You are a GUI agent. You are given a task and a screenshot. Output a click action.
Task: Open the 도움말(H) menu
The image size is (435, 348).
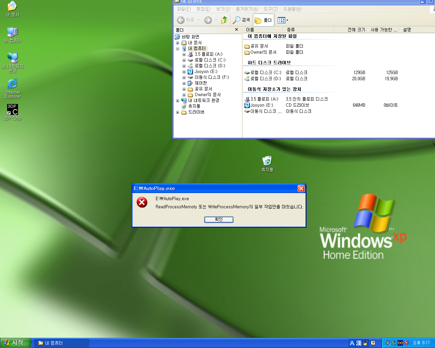click(292, 9)
